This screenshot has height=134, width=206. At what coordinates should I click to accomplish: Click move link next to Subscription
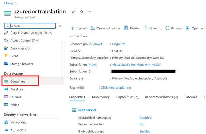(x=93, y=65)
